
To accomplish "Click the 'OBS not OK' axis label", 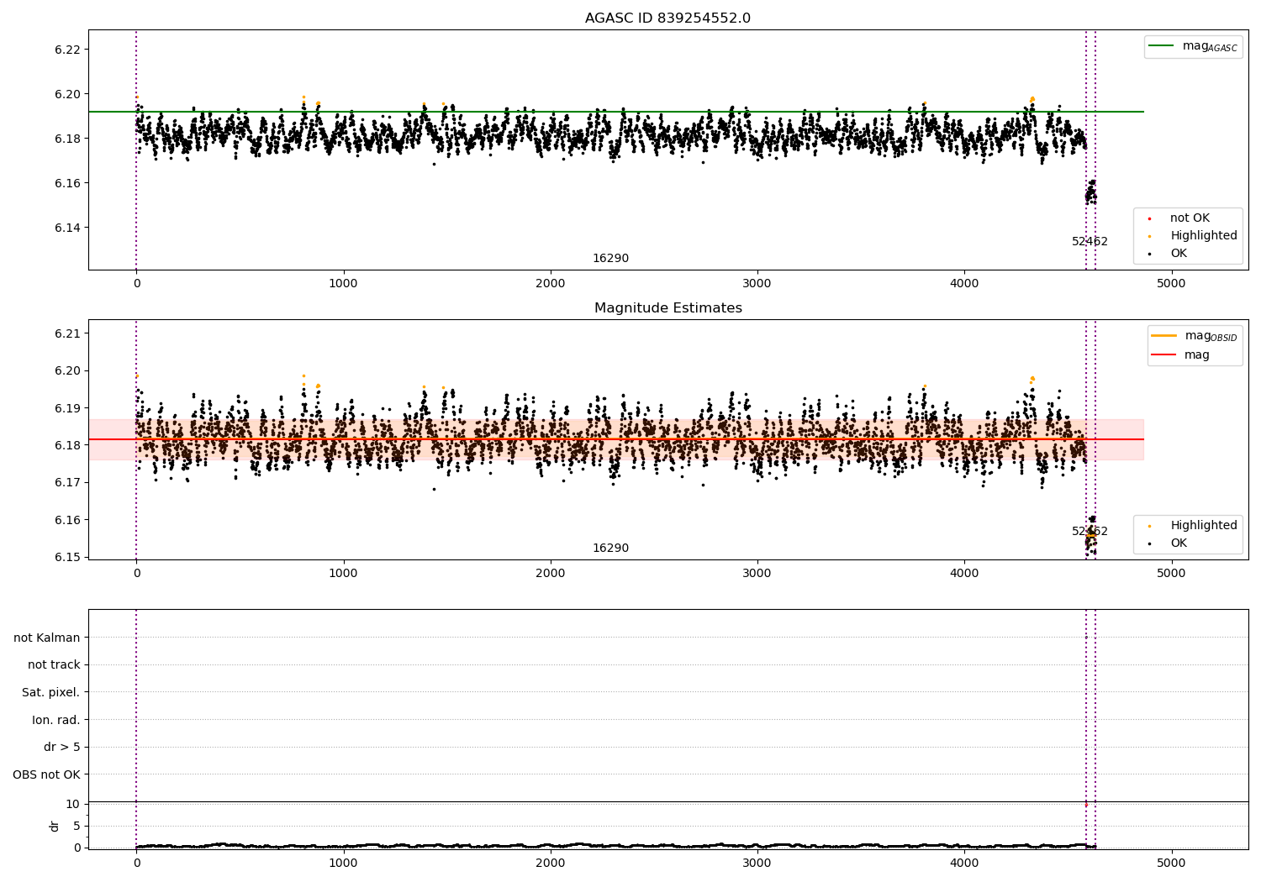I will [47, 775].
